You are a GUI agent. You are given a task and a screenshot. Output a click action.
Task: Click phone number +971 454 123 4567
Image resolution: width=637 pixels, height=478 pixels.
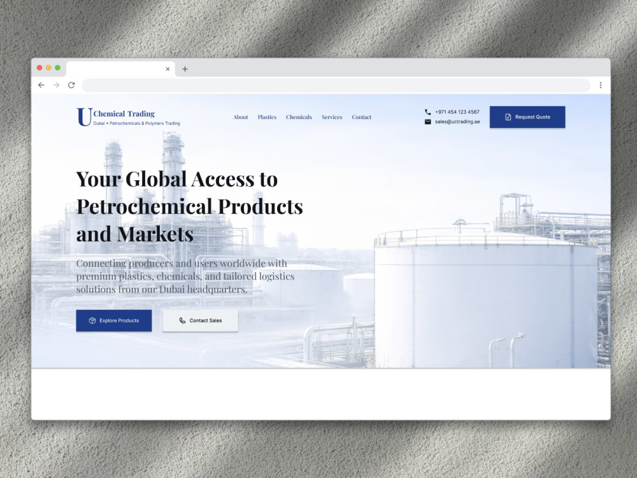pyautogui.click(x=457, y=112)
